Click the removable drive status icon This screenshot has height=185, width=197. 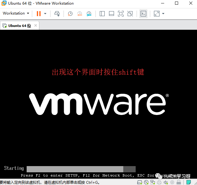tap(179, 182)
